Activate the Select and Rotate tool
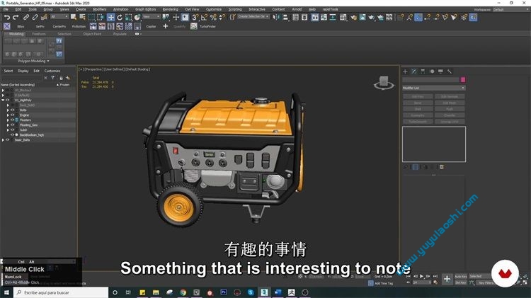The width and height of the screenshot is (531, 298). pos(120,17)
